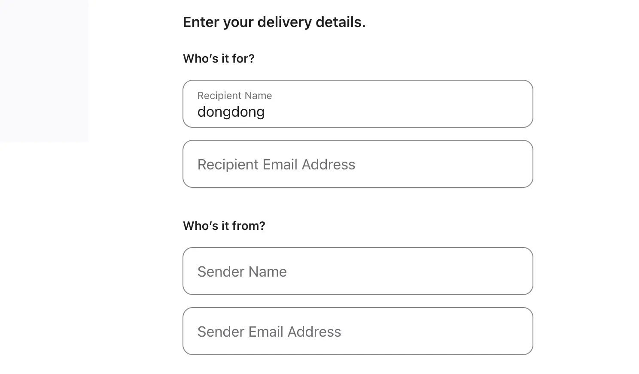639x374 pixels.
Task: Click the "Recipient Email Address" placeholder text
Action: (x=276, y=165)
